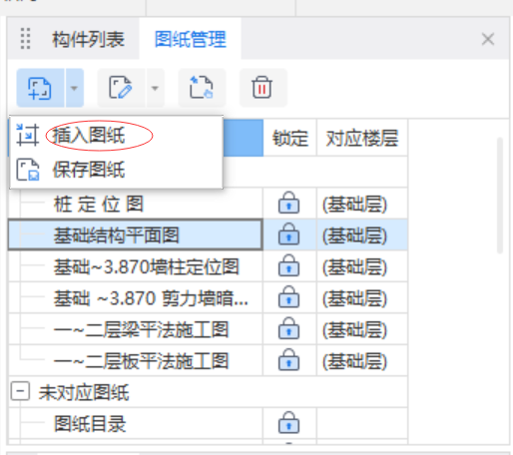Select 插入图纸 menu entry
The image size is (513, 455).
[x=116, y=136]
